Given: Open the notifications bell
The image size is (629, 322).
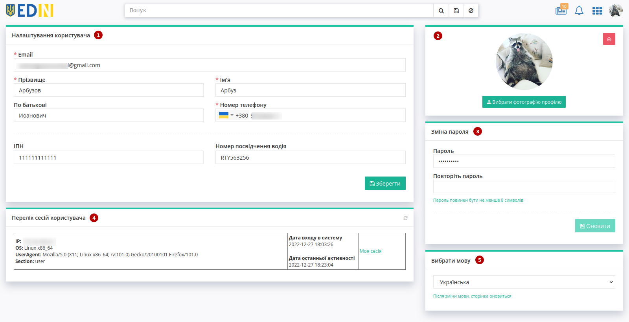Looking at the screenshot, I should (x=579, y=11).
